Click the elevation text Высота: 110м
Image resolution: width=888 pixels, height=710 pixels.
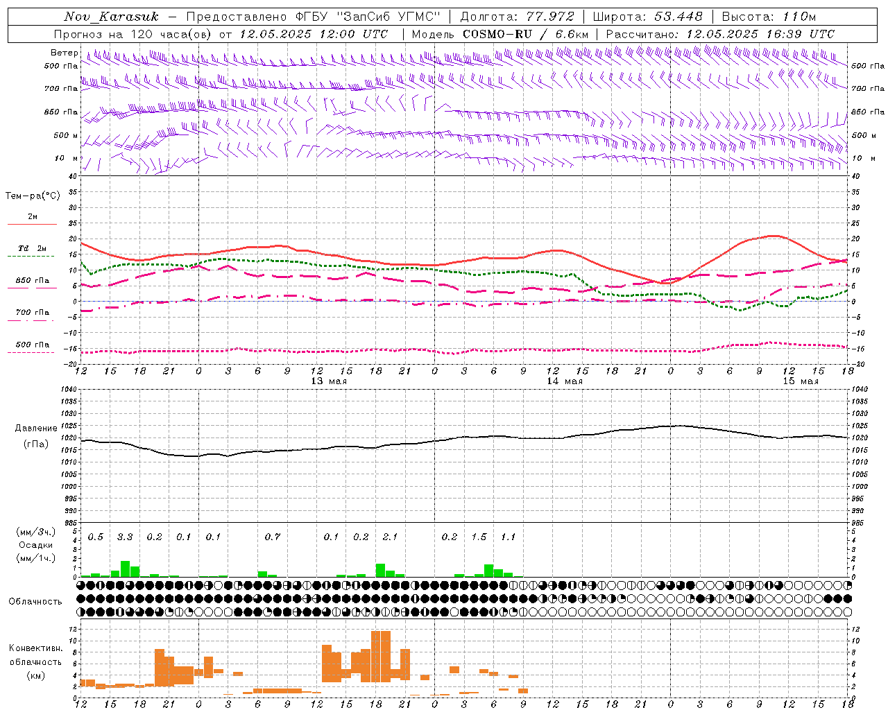[769, 17]
